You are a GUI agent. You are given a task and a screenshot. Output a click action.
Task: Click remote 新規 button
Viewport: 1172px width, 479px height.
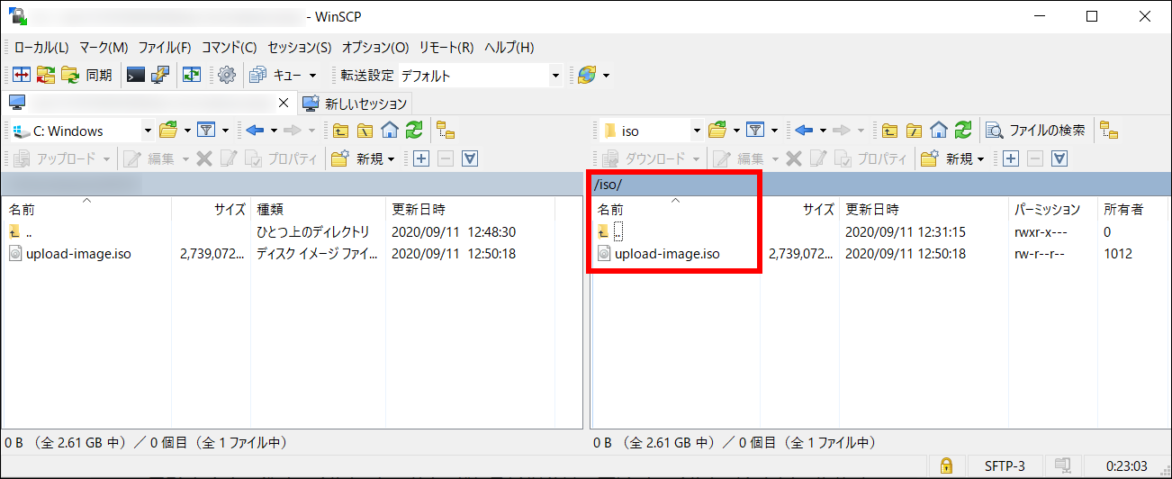(953, 159)
